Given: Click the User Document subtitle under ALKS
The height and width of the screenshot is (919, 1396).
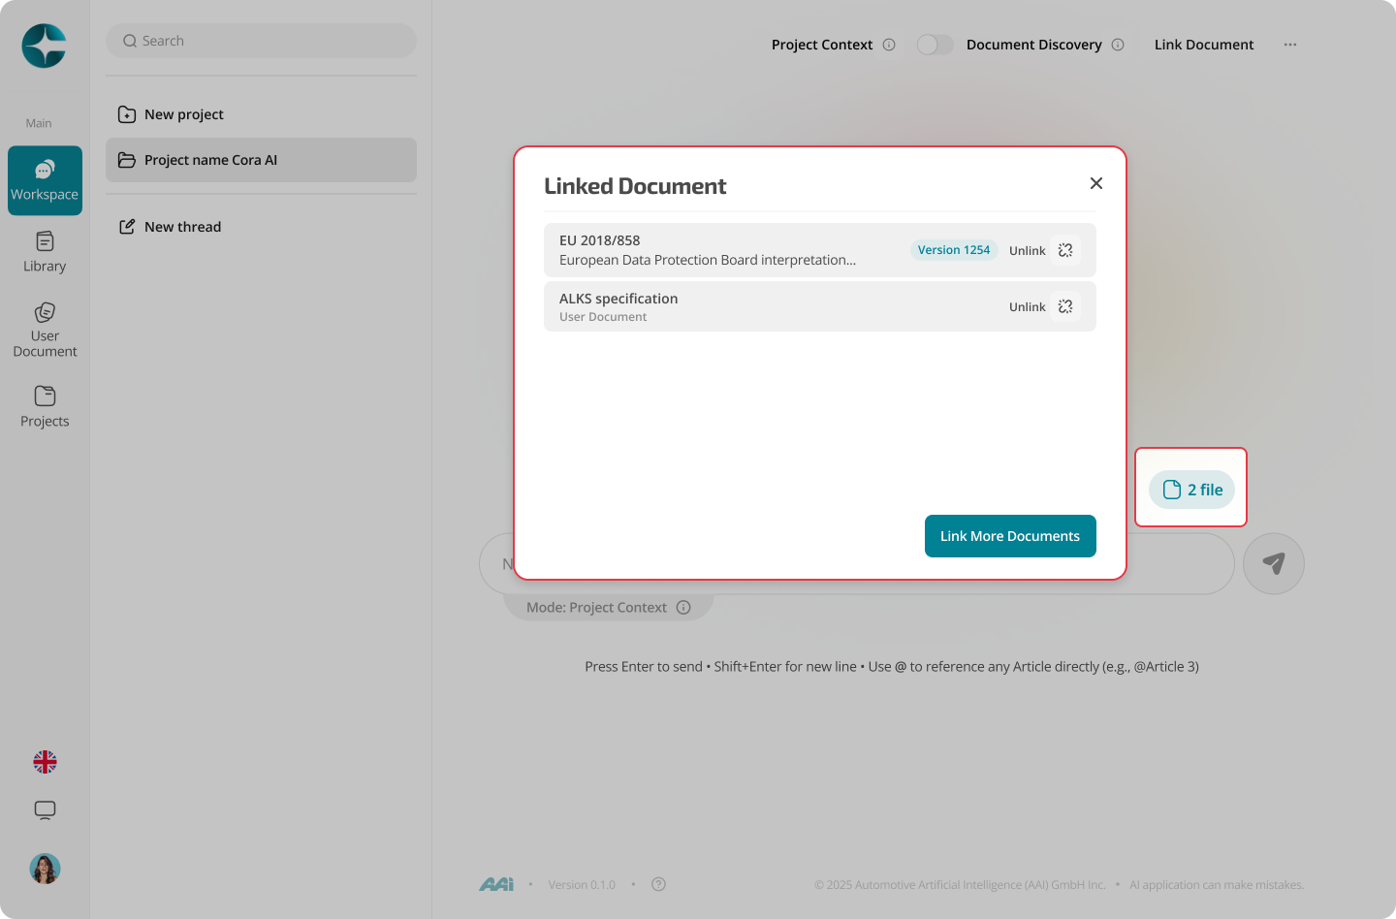Looking at the screenshot, I should click(x=603, y=317).
